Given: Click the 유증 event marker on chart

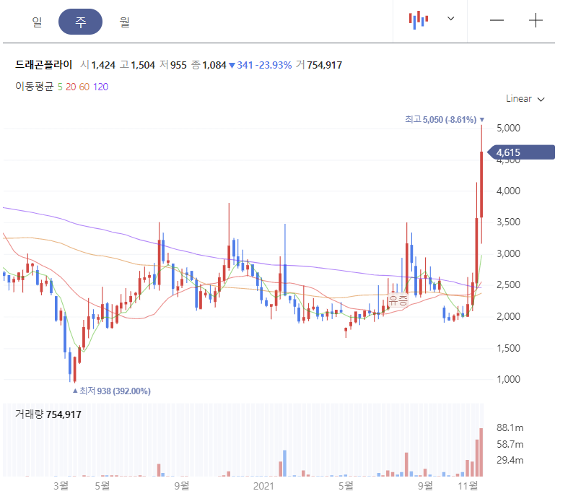Looking at the screenshot, I should click(x=398, y=300).
